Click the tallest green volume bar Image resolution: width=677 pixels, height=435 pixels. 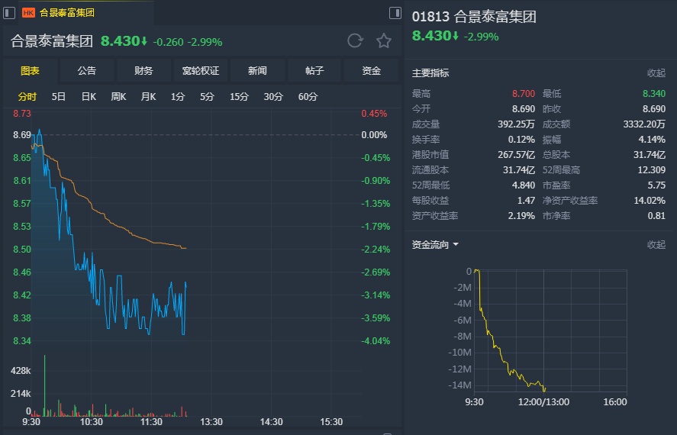pyautogui.click(x=44, y=385)
